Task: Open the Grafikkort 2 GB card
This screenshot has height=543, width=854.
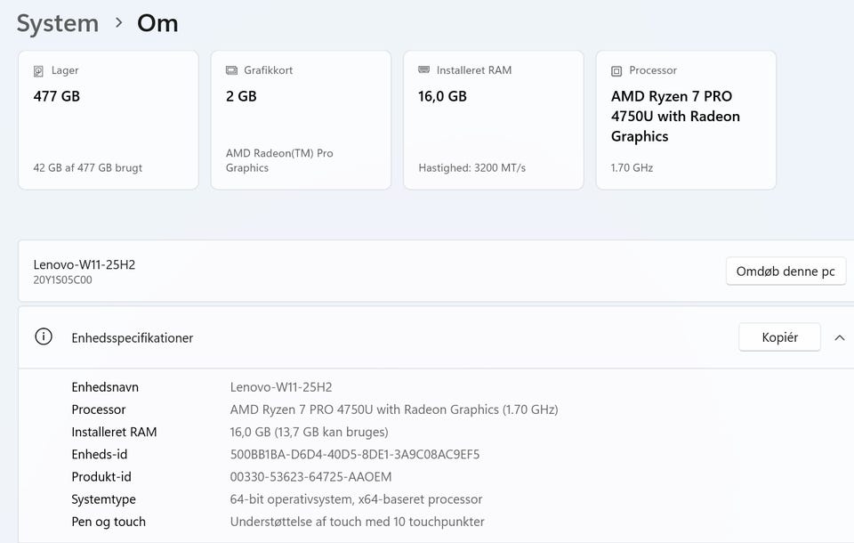Action: click(x=301, y=120)
